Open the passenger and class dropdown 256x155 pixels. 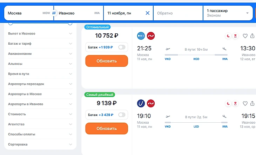coord(228,13)
